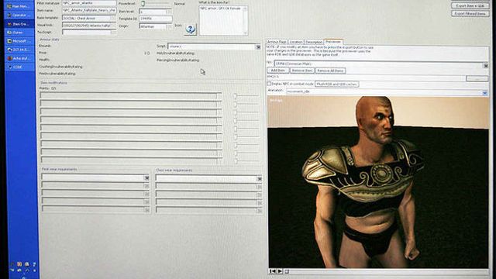The image size is (496, 279).
Task: Click the Template Id input field
Action: point(155,19)
